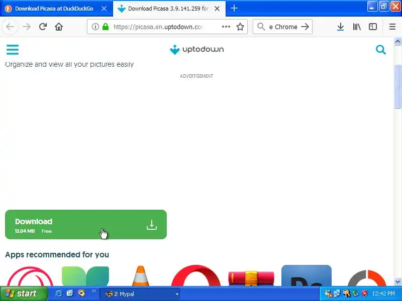Open the browser hamburger menu
The height and width of the screenshot is (301, 402).
pyautogui.click(x=392, y=27)
